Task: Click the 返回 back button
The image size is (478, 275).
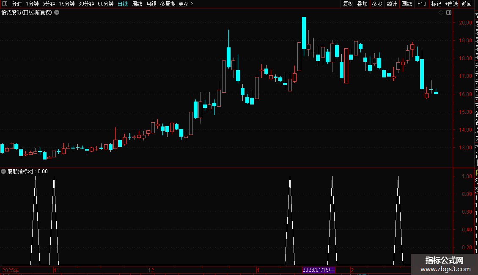Action: 467,4
